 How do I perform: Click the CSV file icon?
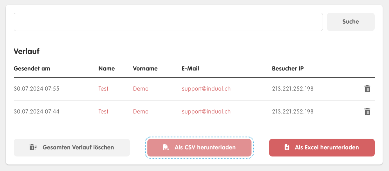[166, 147]
